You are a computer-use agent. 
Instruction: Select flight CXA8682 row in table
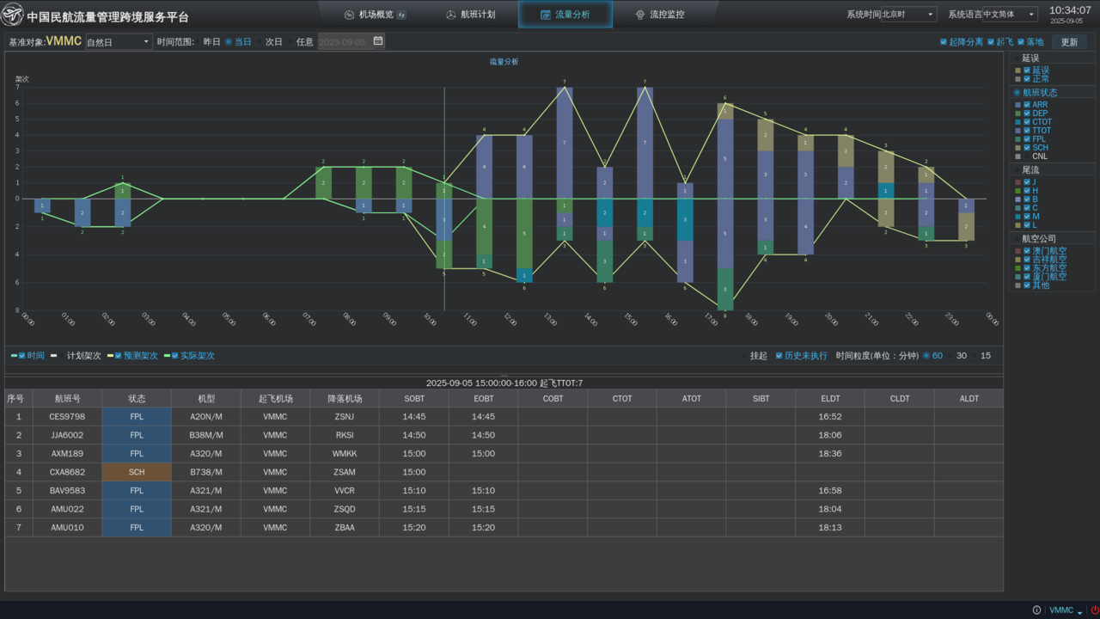(x=68, y=472)
